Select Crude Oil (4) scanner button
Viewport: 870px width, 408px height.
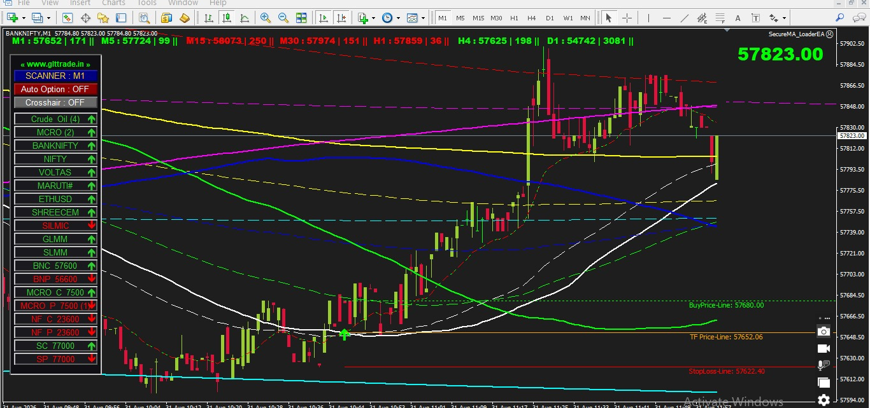click(x=55, y=119)
